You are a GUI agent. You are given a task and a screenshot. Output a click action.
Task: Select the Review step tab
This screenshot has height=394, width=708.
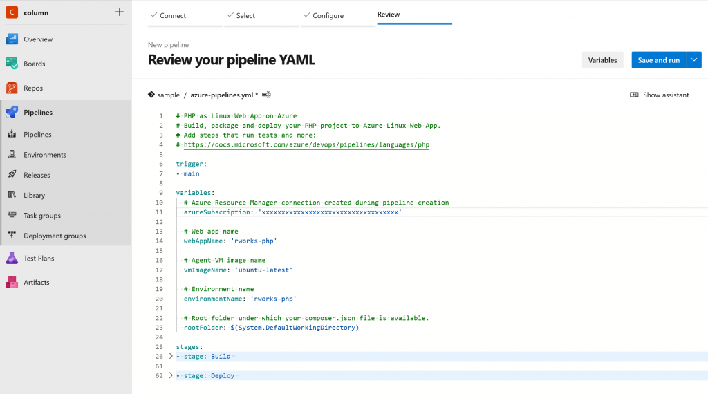pos(415,15)
